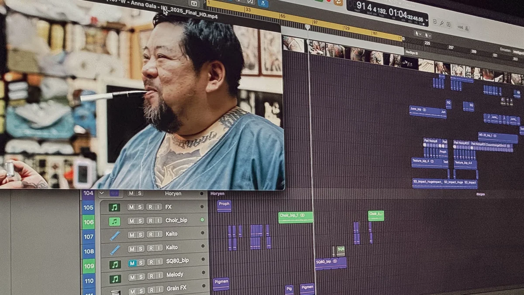
Task: Solo the Horyen track
Action: tap(139, 193)
